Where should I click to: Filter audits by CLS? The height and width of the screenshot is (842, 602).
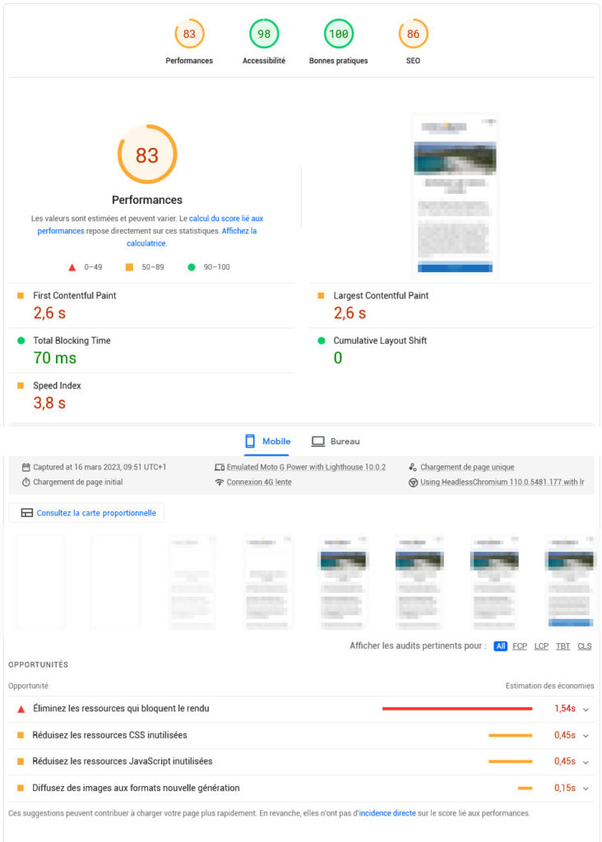(584, 646)
